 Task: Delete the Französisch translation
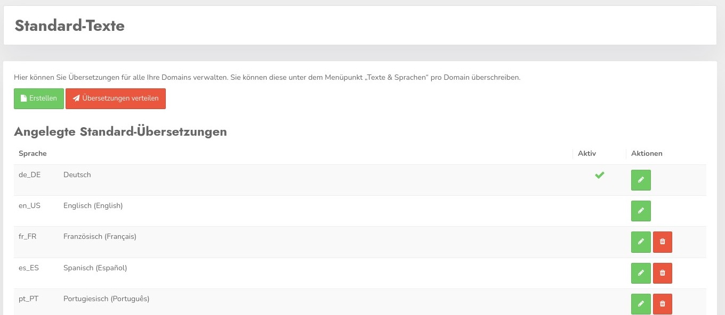(x=663, y=242)
